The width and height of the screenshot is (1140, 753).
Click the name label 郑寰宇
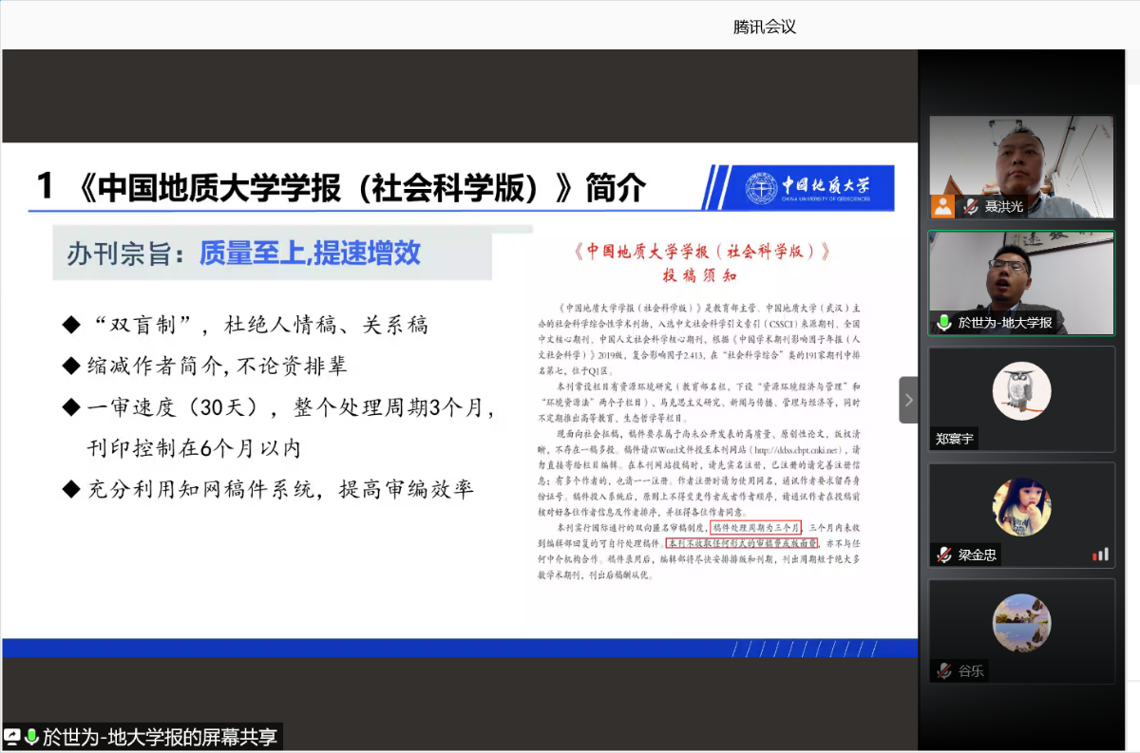(956, 439)
